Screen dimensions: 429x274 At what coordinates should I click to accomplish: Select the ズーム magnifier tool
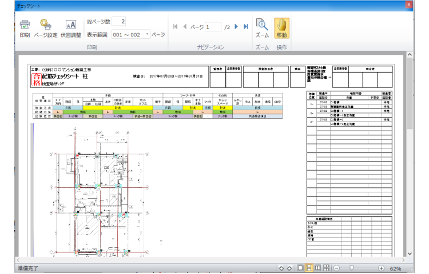tap(262, 25)
